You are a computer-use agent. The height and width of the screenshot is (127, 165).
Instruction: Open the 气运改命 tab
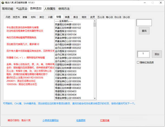(21, 9)
